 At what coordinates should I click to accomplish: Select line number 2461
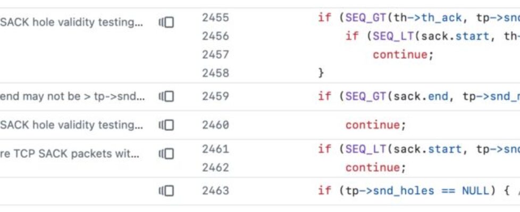click(215, 149)
